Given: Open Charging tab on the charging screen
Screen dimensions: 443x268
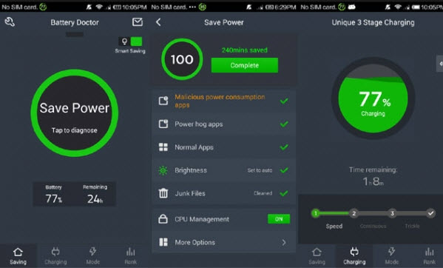Looking at the screenshot, I should click(354, 256).
